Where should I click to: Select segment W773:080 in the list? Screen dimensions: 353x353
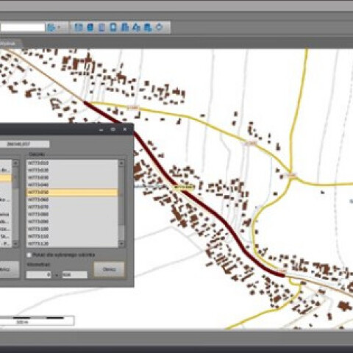click(x=72, y=215)
